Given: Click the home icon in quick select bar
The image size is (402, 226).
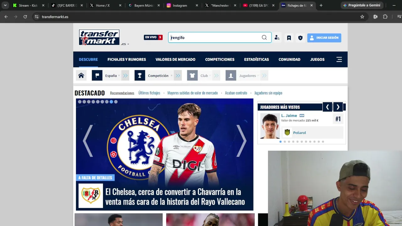Looking at the screenshot, I should coord(81,76).
